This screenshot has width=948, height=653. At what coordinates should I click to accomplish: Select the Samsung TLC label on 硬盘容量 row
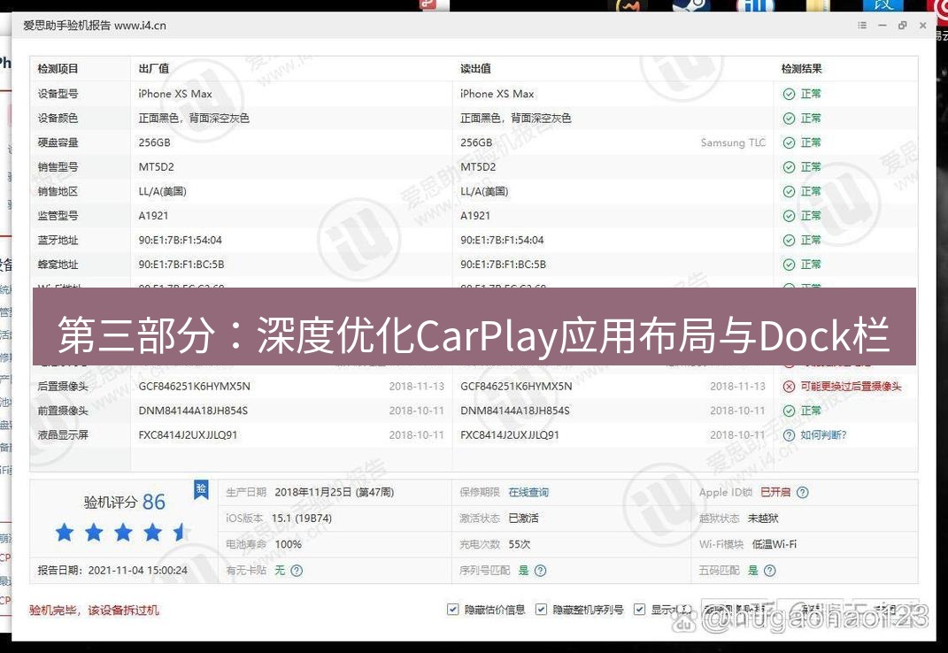point(732,142)
